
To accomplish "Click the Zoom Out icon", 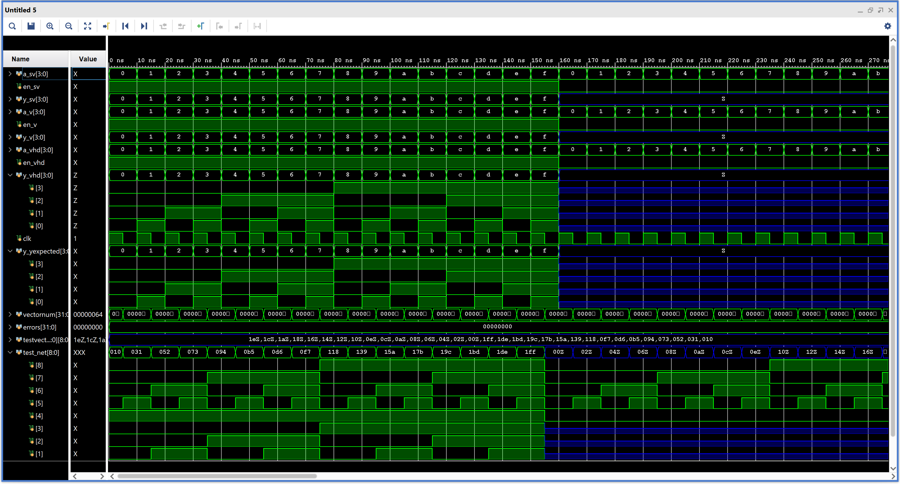I will pyautogui.click(x=69, y=26).
